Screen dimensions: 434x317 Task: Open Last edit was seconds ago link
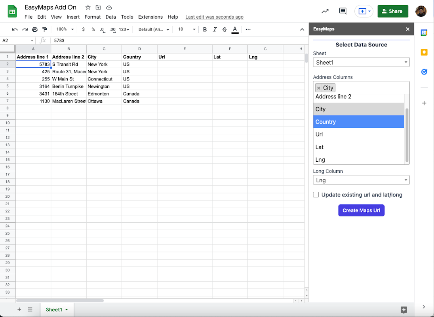point(215,17)
